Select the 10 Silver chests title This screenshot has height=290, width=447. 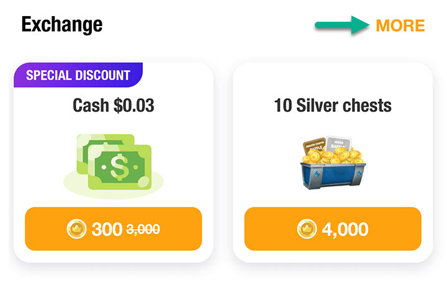[333, 106]
